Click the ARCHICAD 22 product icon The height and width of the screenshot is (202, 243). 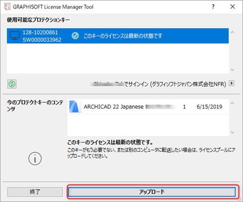[75, 107]
